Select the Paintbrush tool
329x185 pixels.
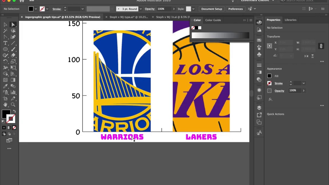point(13,49)
